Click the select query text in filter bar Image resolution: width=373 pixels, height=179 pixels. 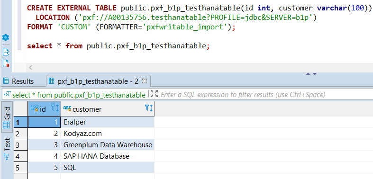(x=79, y=95)
